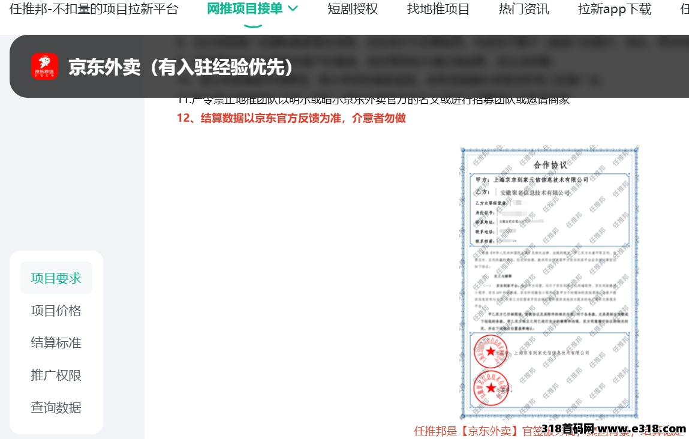Click the 任推邦 site title link
689x439 pixels.
tap(94, 9)
